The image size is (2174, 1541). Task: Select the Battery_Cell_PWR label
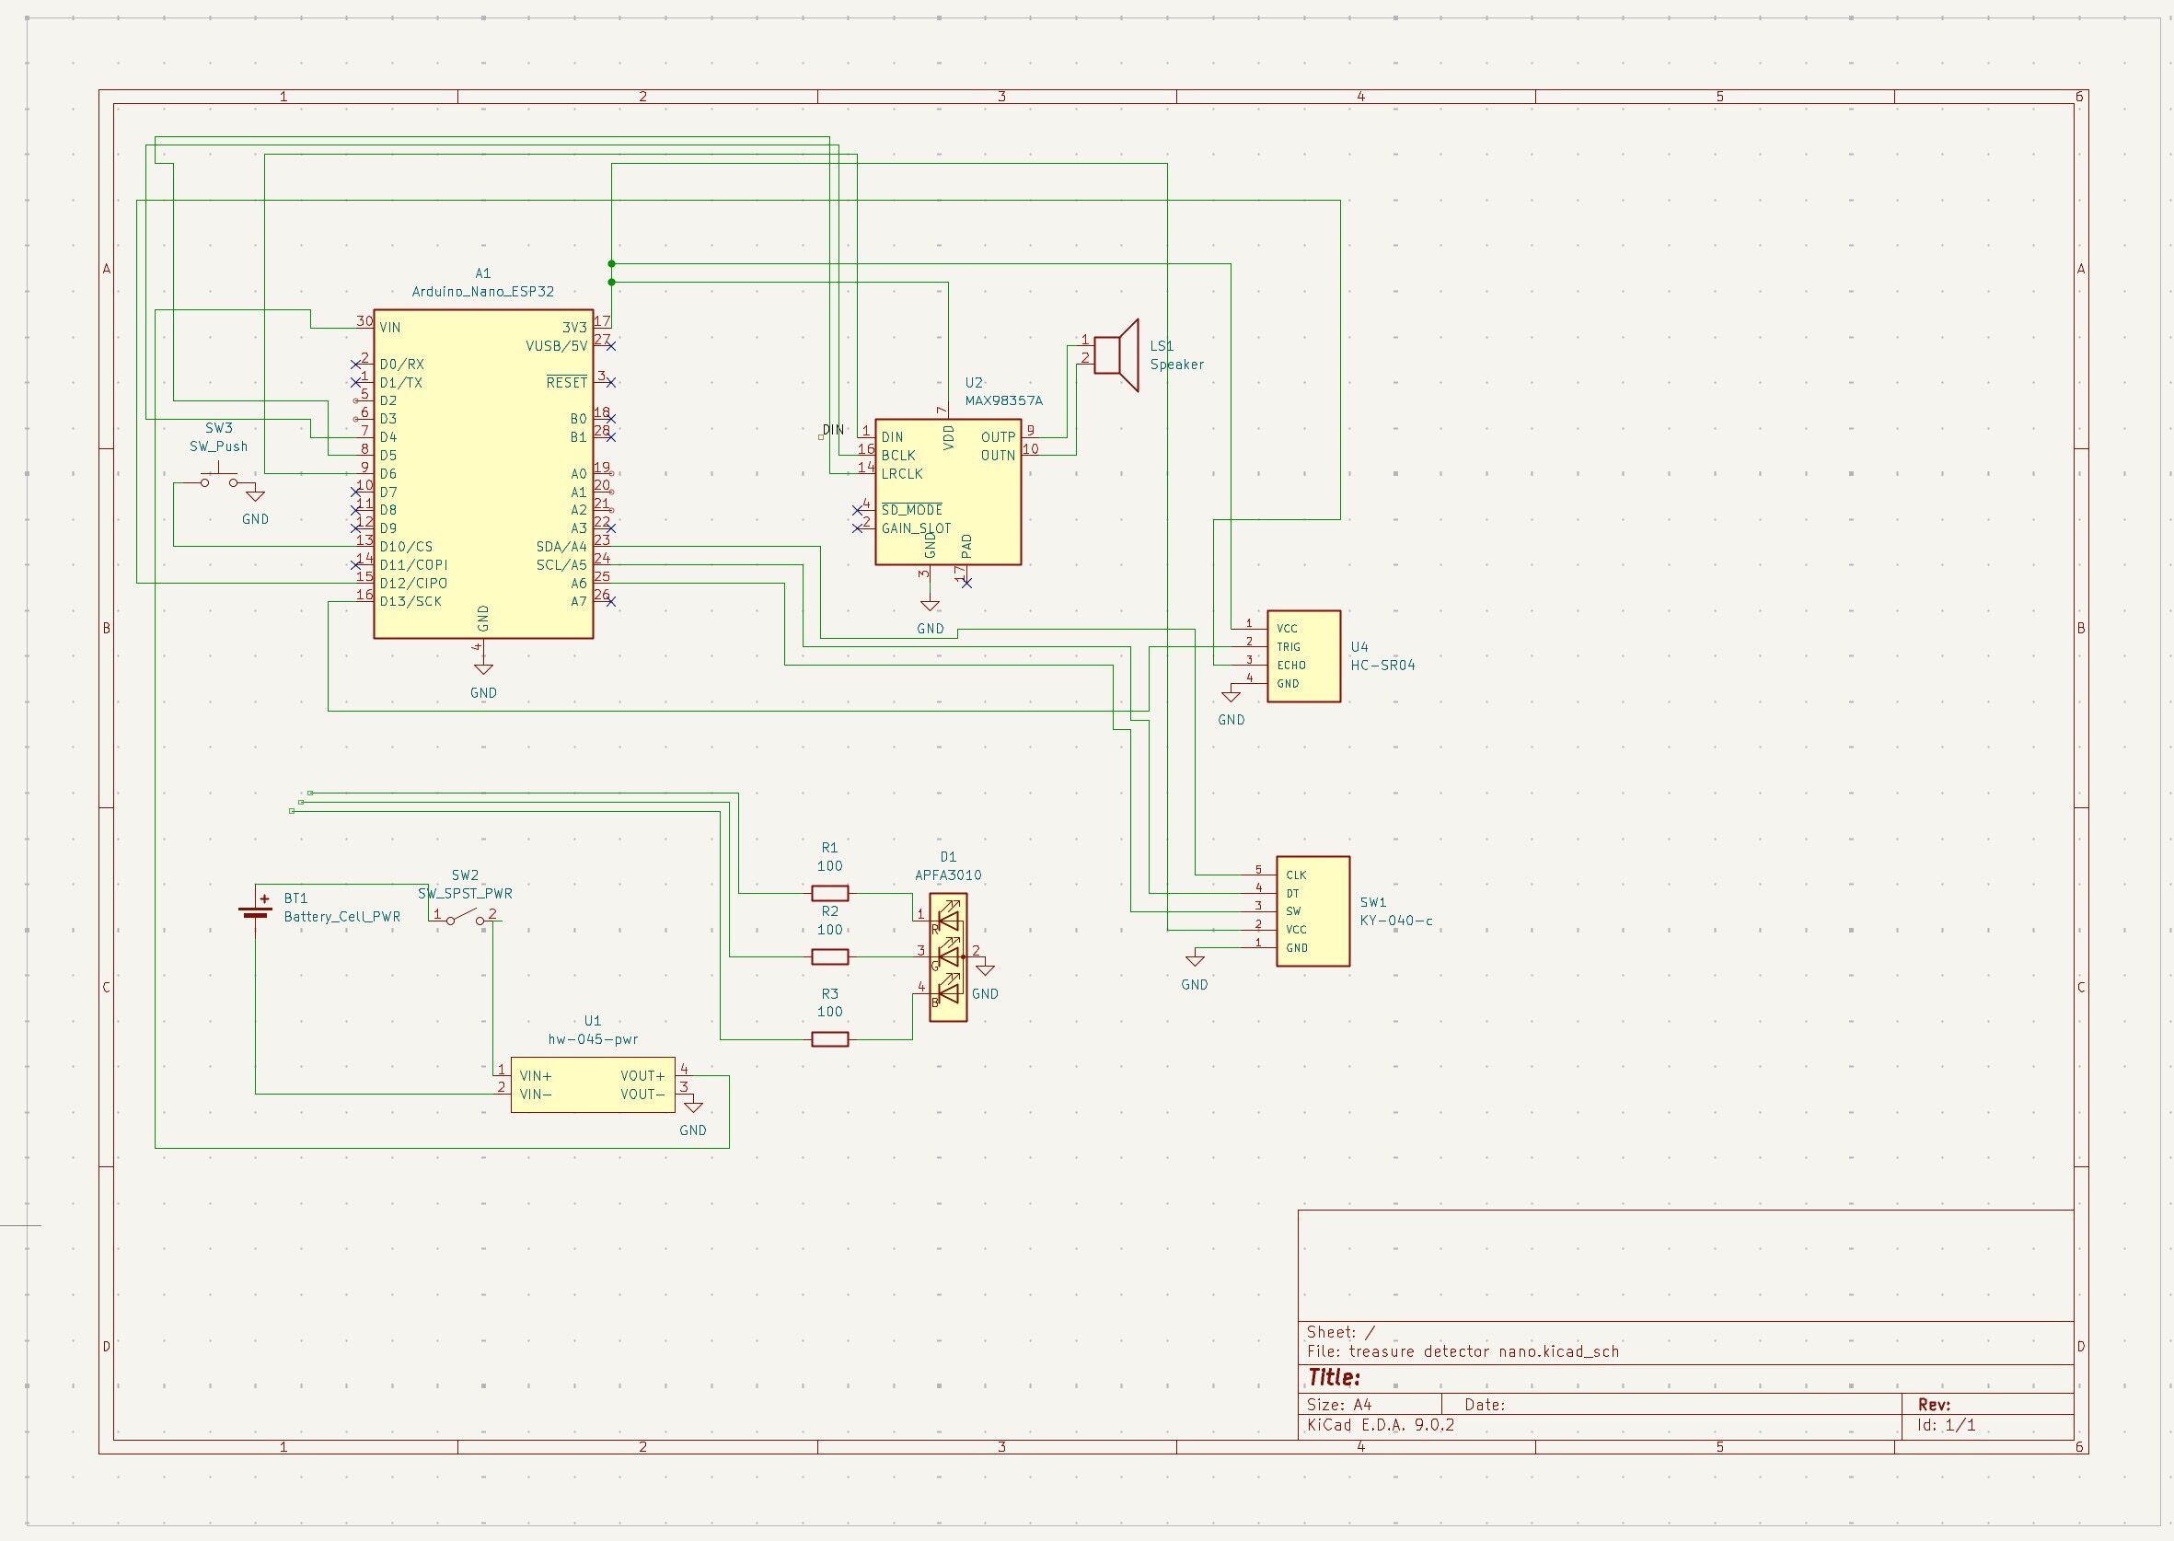342,917
